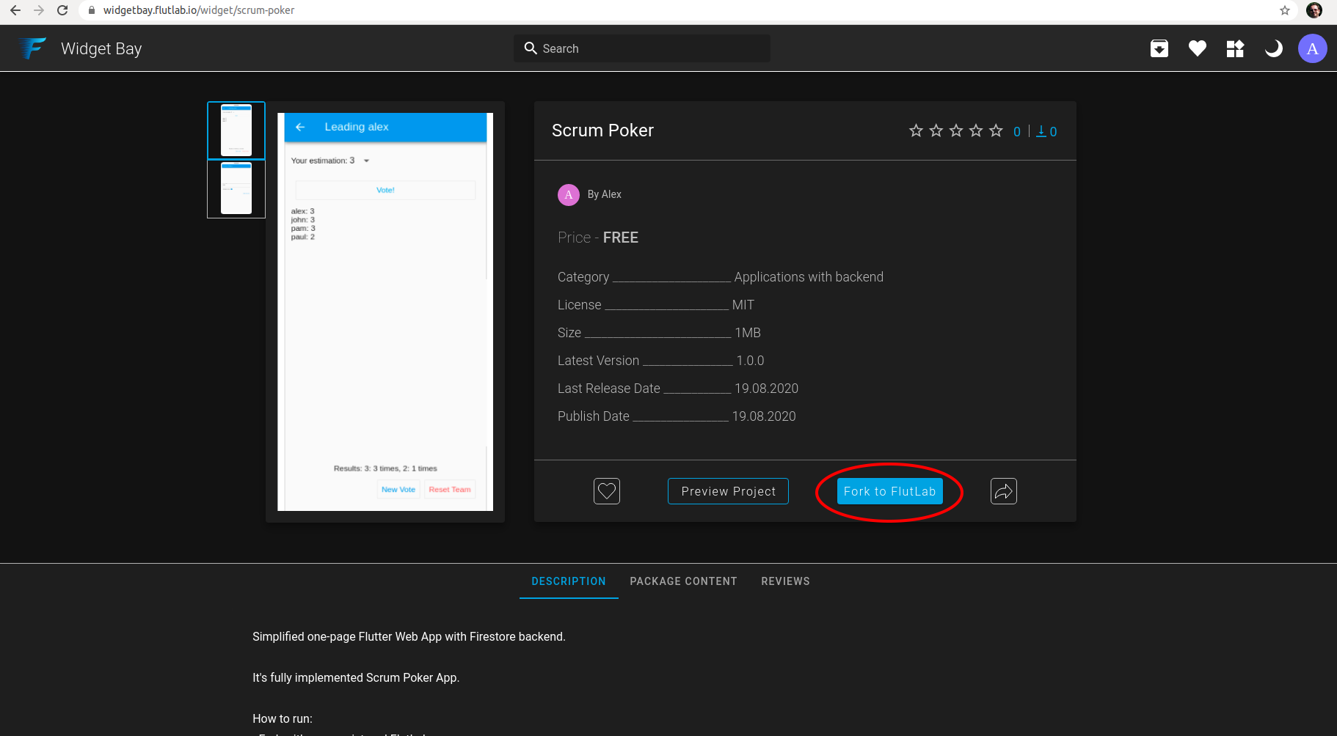Image resolution: width=1337 pixels, height=736 pixels.
Task: Click the Fork to FlutLab button
Action: 889,491
